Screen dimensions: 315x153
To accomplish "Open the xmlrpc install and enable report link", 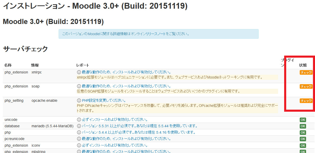I will (x=126, y=72).
